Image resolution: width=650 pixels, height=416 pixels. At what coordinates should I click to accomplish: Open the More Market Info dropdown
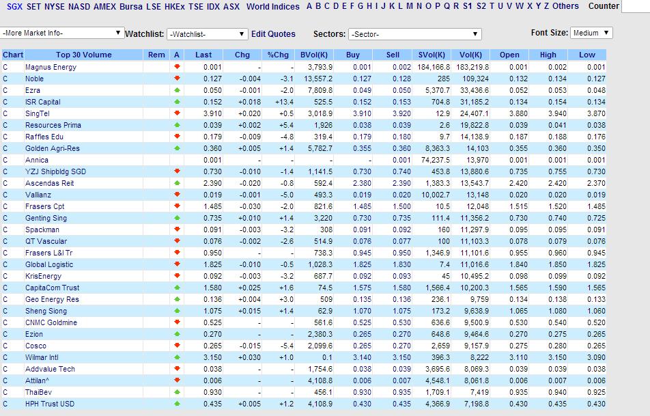(x=61, y=33)
